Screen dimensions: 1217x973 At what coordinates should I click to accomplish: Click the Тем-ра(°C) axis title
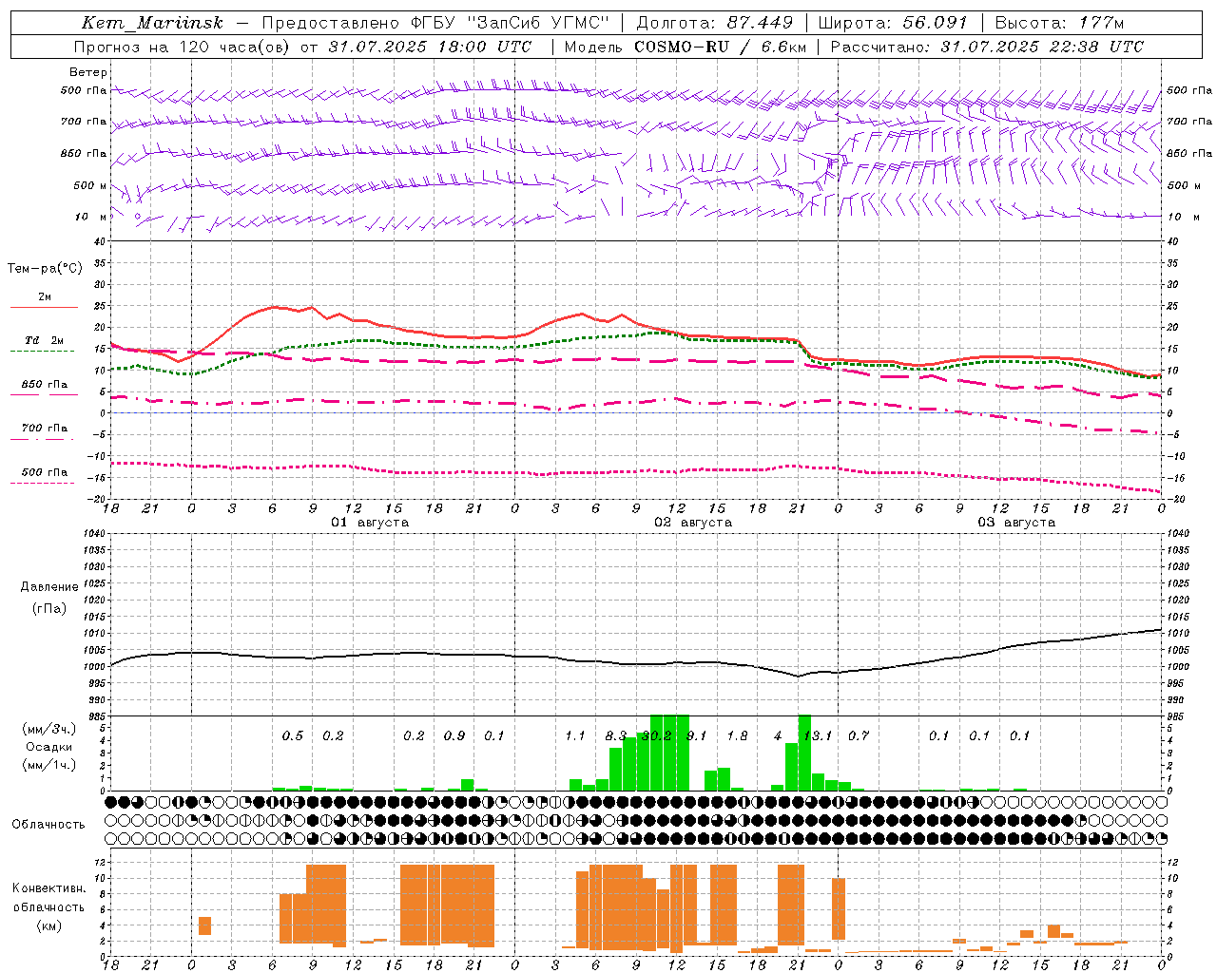pos(45,269)
